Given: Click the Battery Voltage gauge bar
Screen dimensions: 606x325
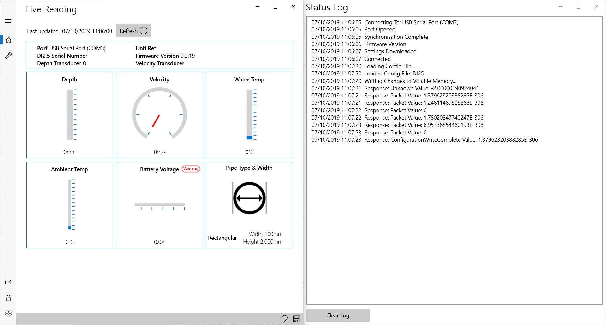Looking at the screenshot, I should coord(160,206).
